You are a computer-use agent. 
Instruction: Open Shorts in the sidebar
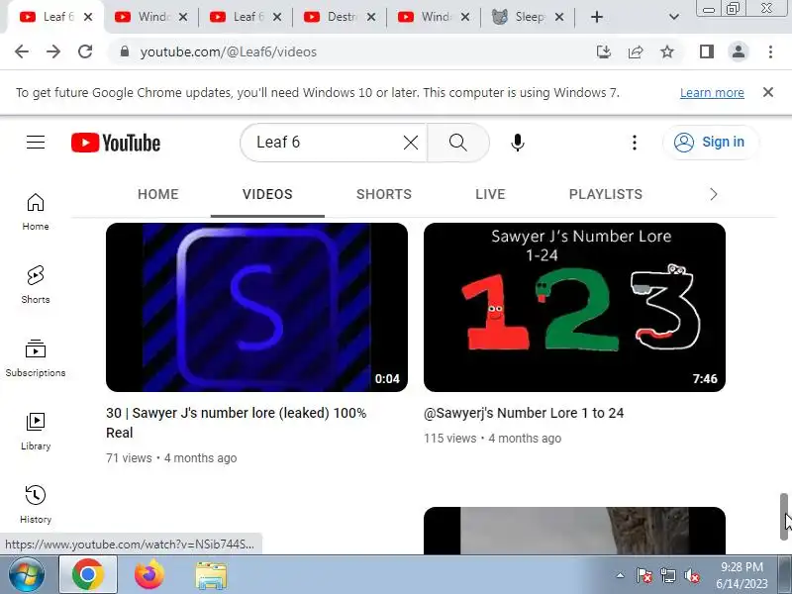[x=36, y=285]
